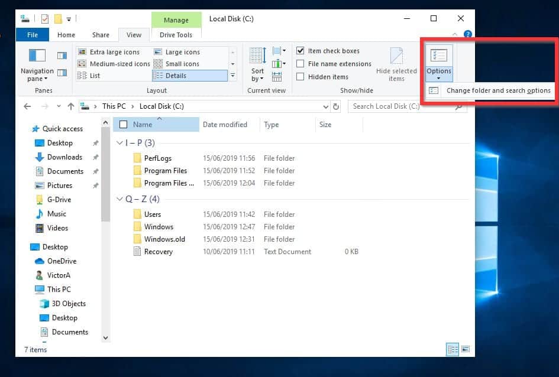The width and height of the screenshot is (559, 377).
Task: Expand the layout gallery More arrow
Action: [233, 76]
